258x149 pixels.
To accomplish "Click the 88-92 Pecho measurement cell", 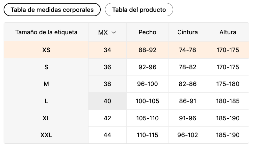I will pos(147,50).
